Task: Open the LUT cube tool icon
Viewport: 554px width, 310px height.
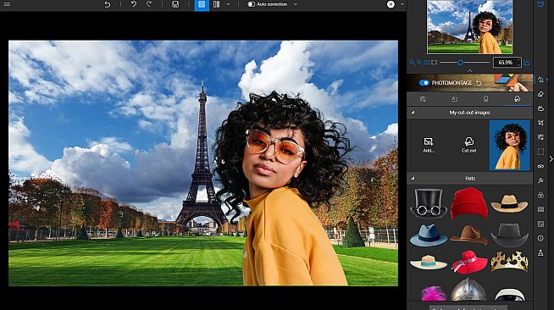Action: [540, 195]
